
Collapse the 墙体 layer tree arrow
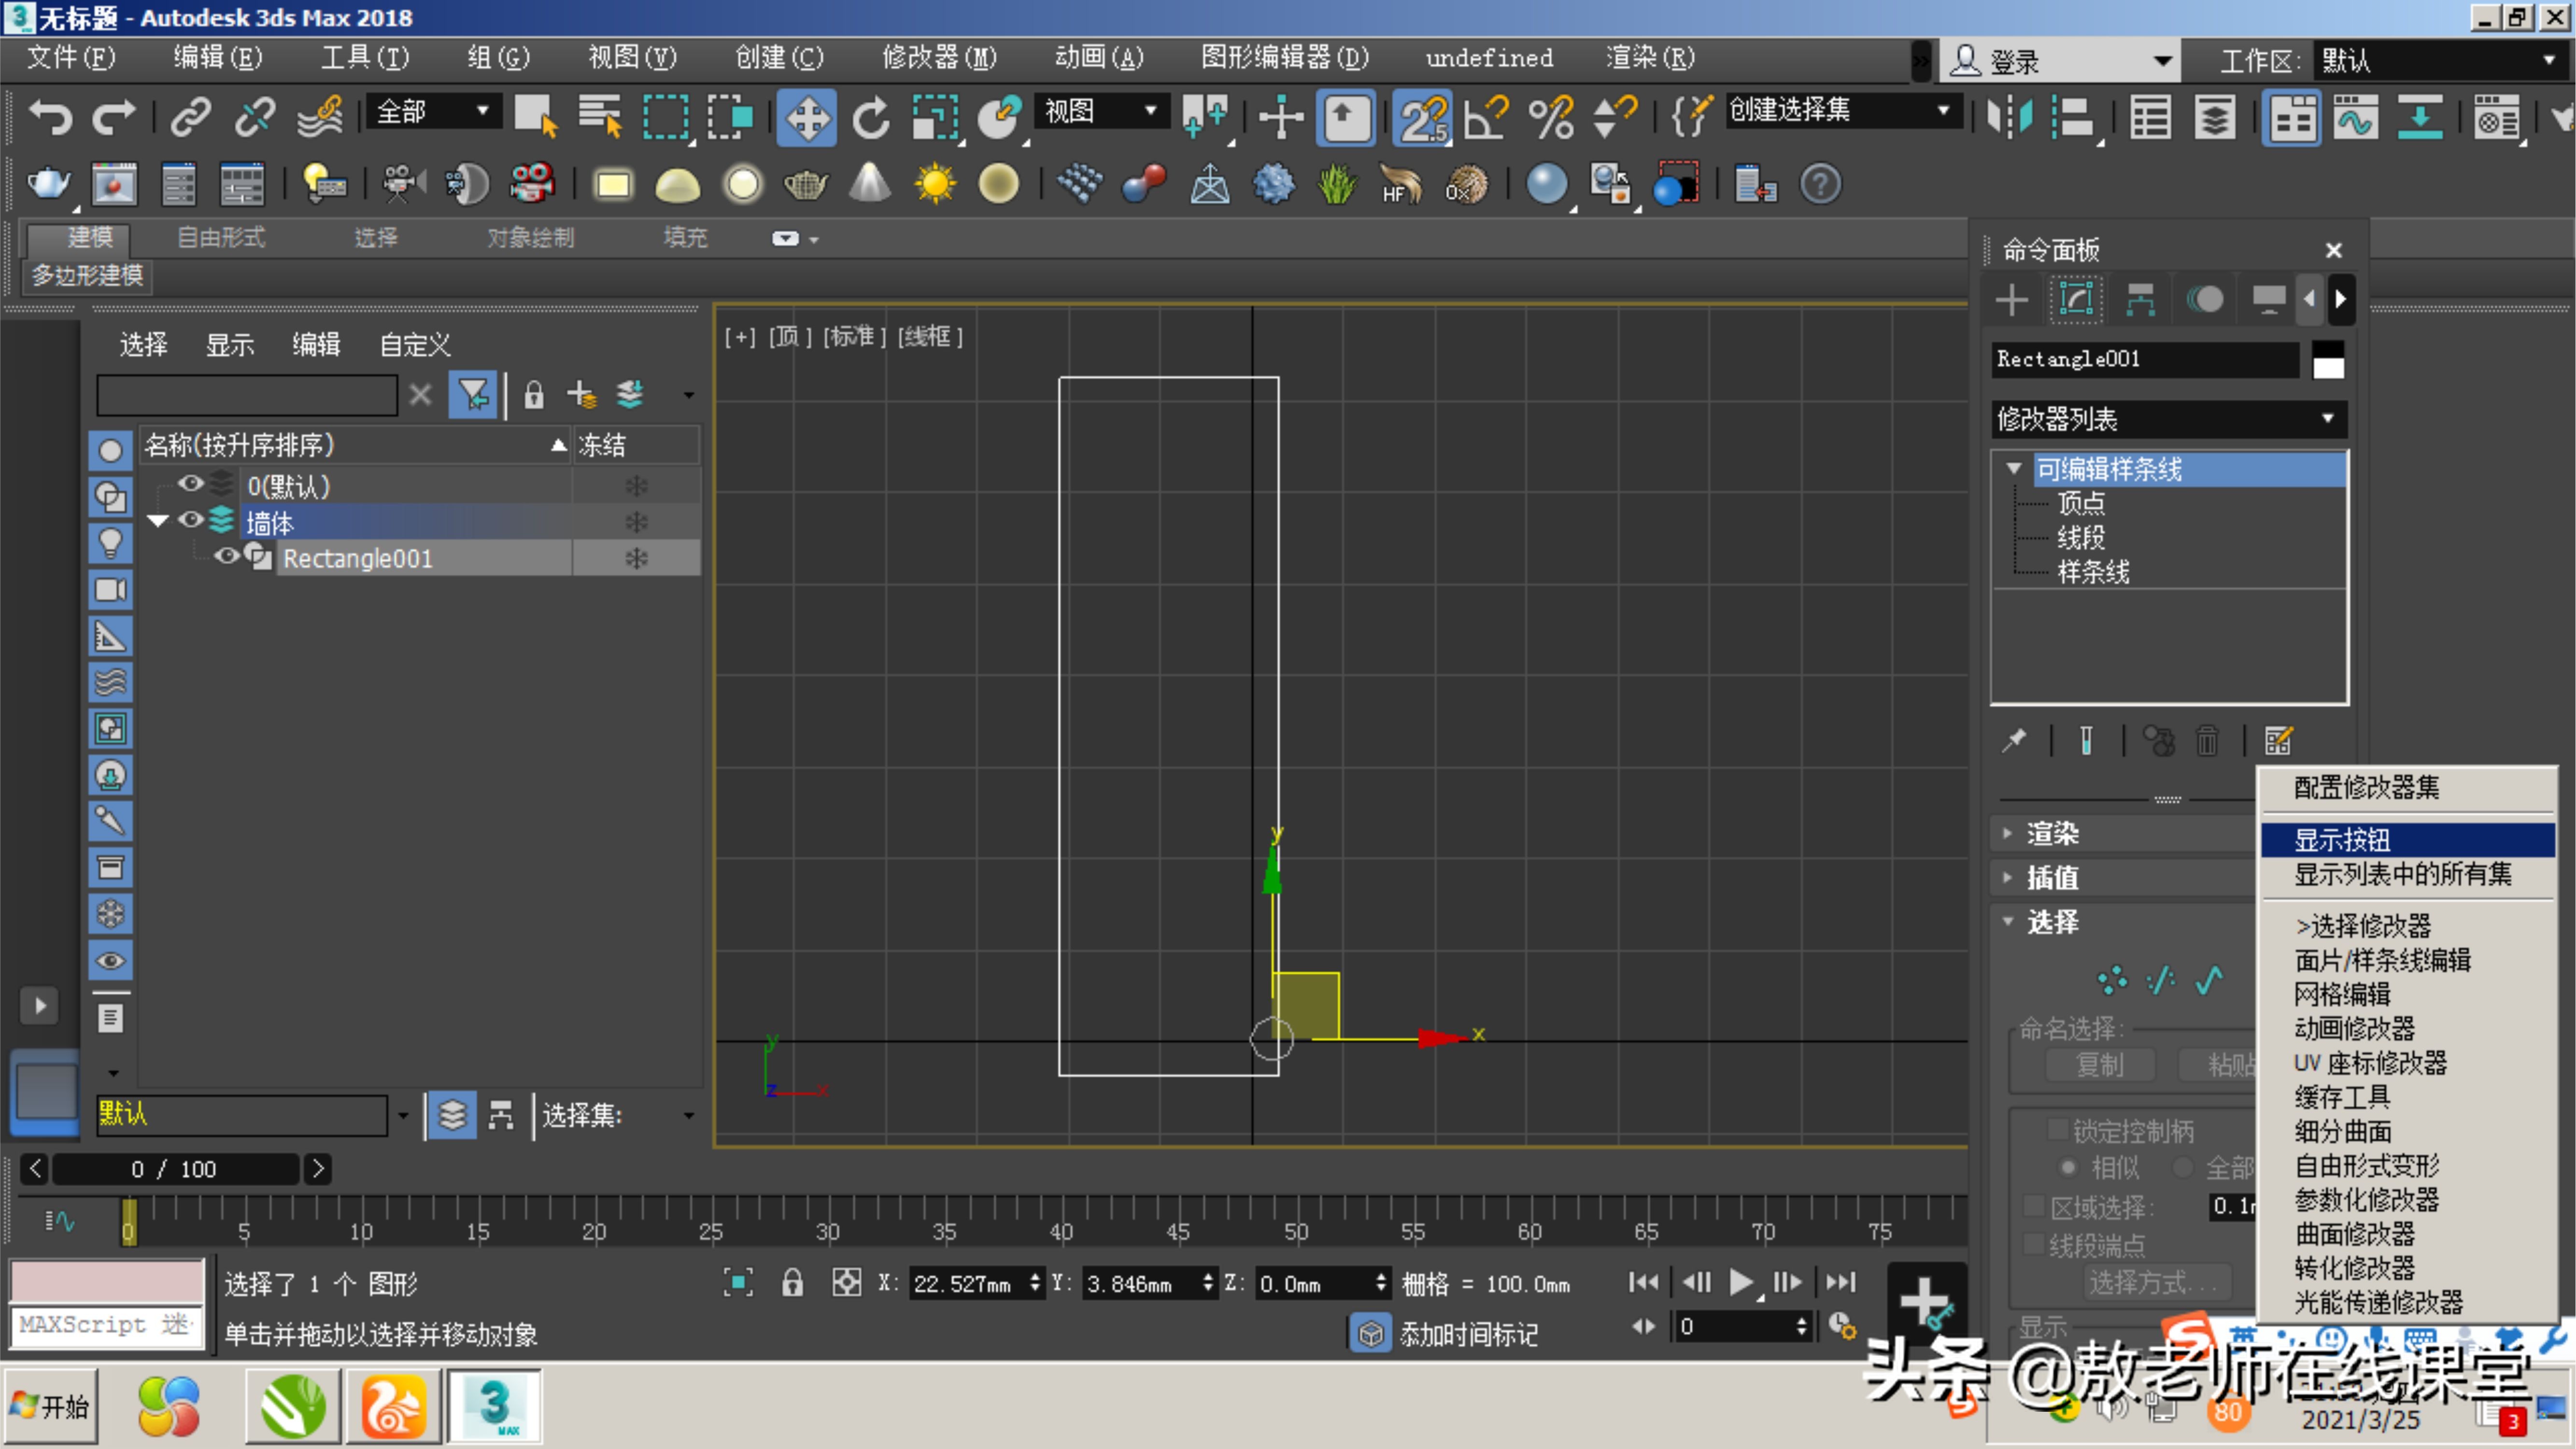click(x=157, y=520)
